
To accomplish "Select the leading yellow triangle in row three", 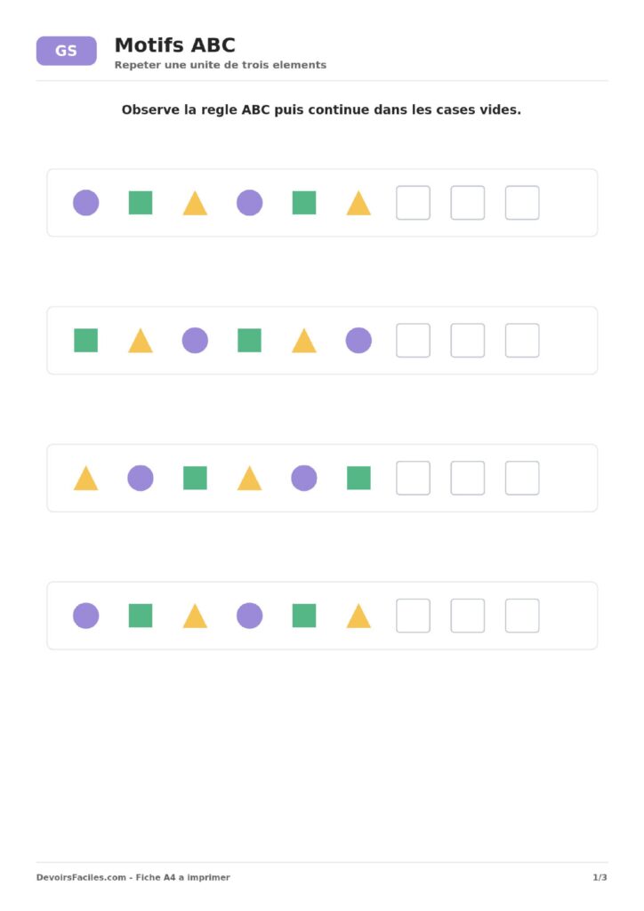I will pyautogui.click(x=86, y=478).
